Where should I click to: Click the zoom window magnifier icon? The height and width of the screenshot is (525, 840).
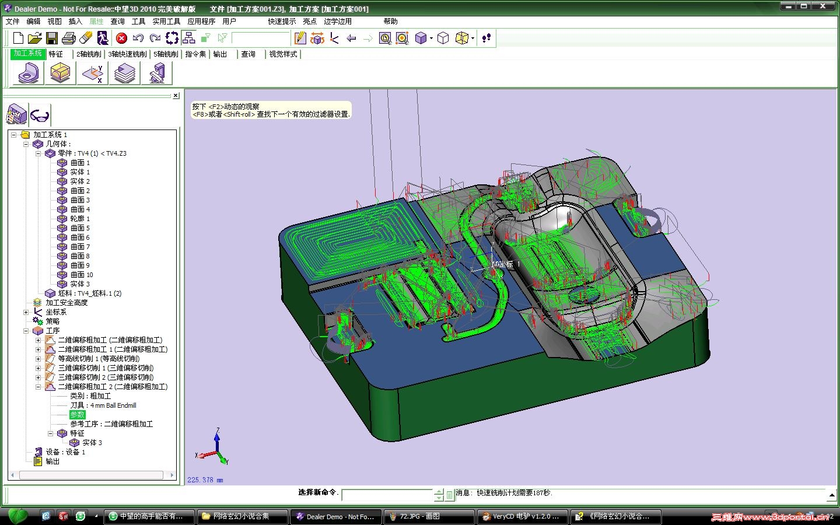385,38
